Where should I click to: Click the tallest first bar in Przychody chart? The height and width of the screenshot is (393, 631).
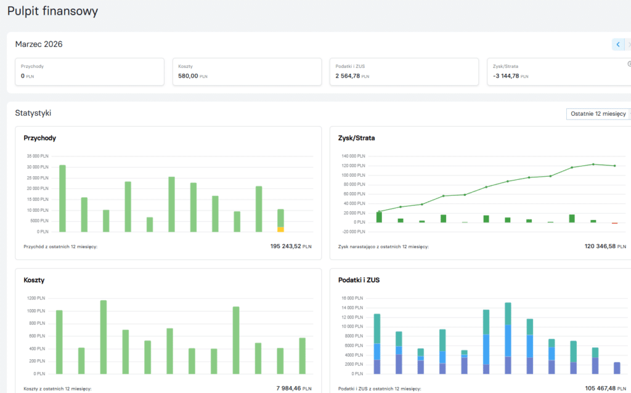click(x=62, y=198)
